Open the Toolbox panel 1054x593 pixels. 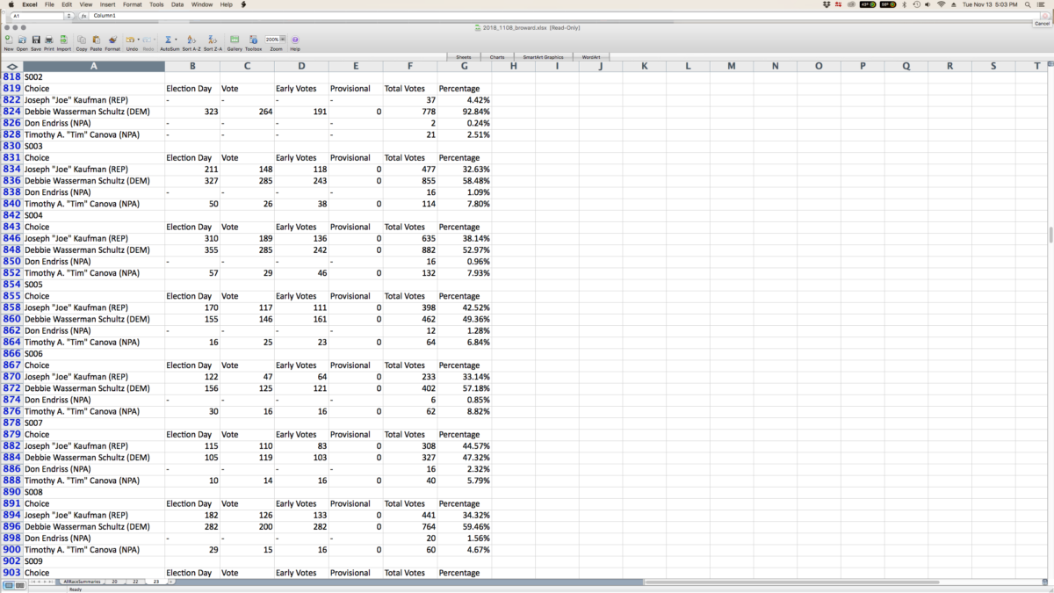pos(253,40)
